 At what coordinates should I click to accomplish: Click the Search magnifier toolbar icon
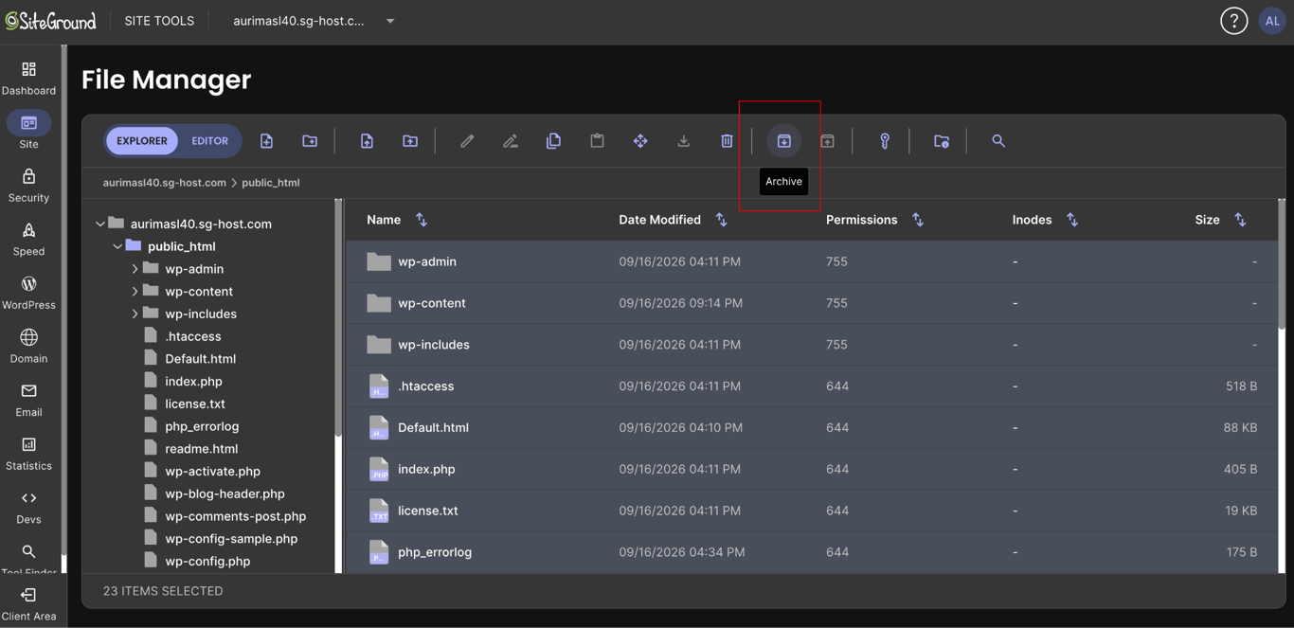point(998,141)
